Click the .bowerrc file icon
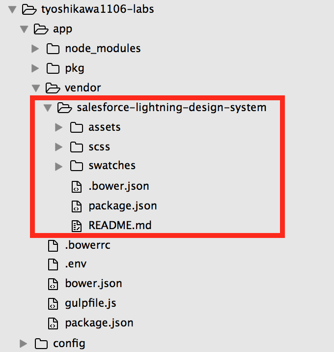Image resolution: width=334 pixels, height=352 pixels. (x=53, y=245)
